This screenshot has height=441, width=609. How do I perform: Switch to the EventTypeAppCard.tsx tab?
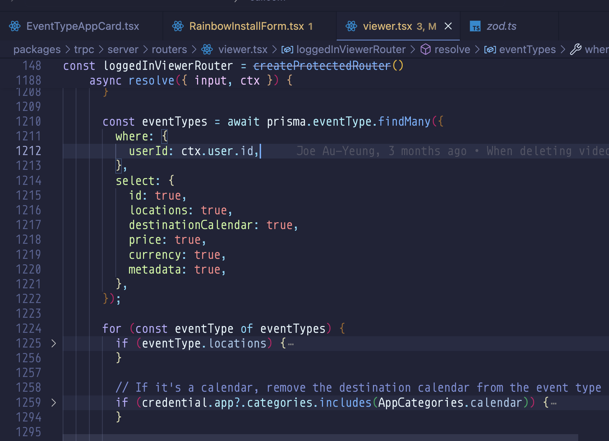coord(83,26)
